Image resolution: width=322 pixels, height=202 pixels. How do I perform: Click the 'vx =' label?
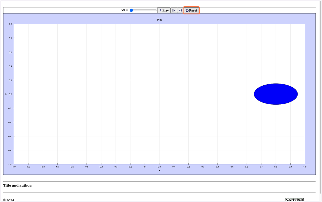125,10
